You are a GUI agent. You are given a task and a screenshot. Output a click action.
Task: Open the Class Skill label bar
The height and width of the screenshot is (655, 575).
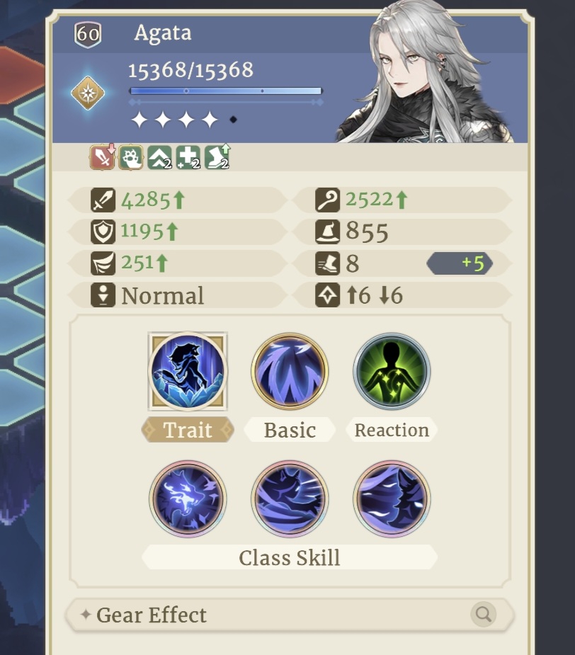coord(290,558)
